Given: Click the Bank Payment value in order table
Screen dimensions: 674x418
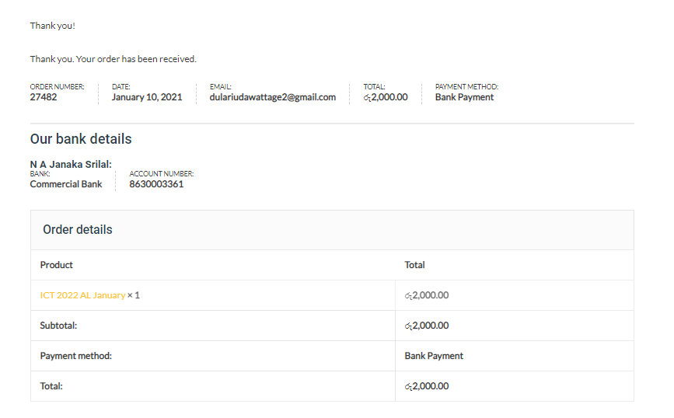Looking at the screenshot, I should [x=434, y=356].
